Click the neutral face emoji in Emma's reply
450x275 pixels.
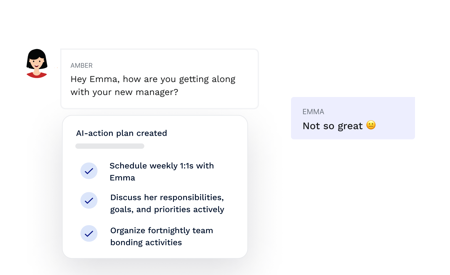(x=371, y=125)
